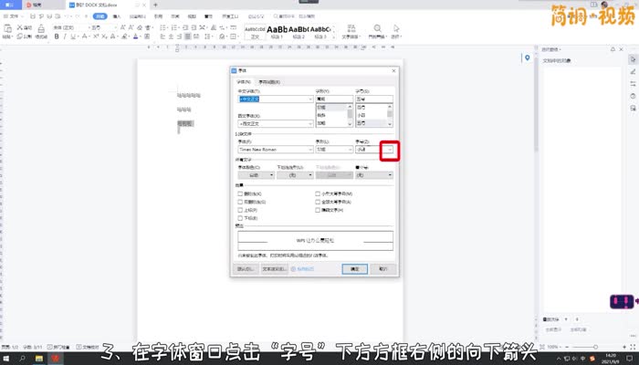The height and width of the screenshot is (365, 639).
Task: Close the Font dialog with X
Action: coord(393,70)
